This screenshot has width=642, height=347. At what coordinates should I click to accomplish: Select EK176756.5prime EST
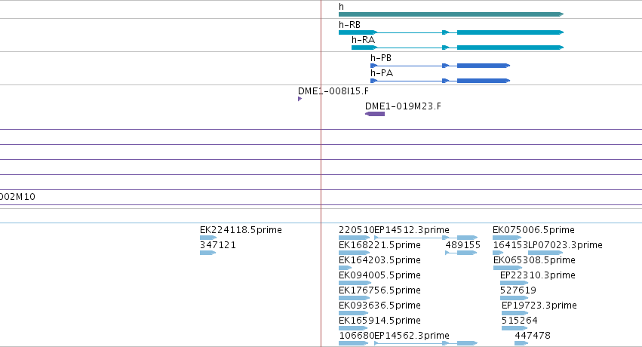pos(379,290)
